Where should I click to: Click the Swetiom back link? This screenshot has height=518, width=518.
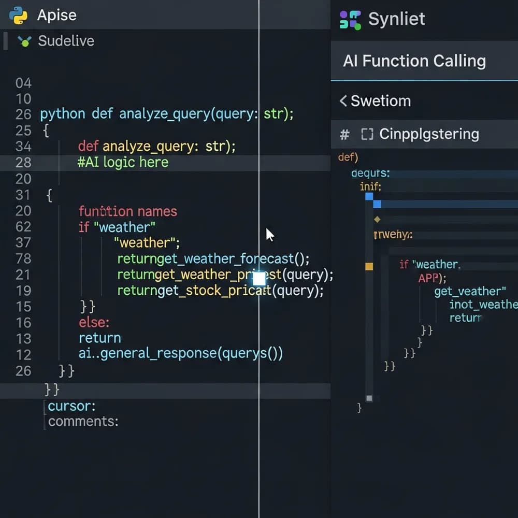(381, 101)
